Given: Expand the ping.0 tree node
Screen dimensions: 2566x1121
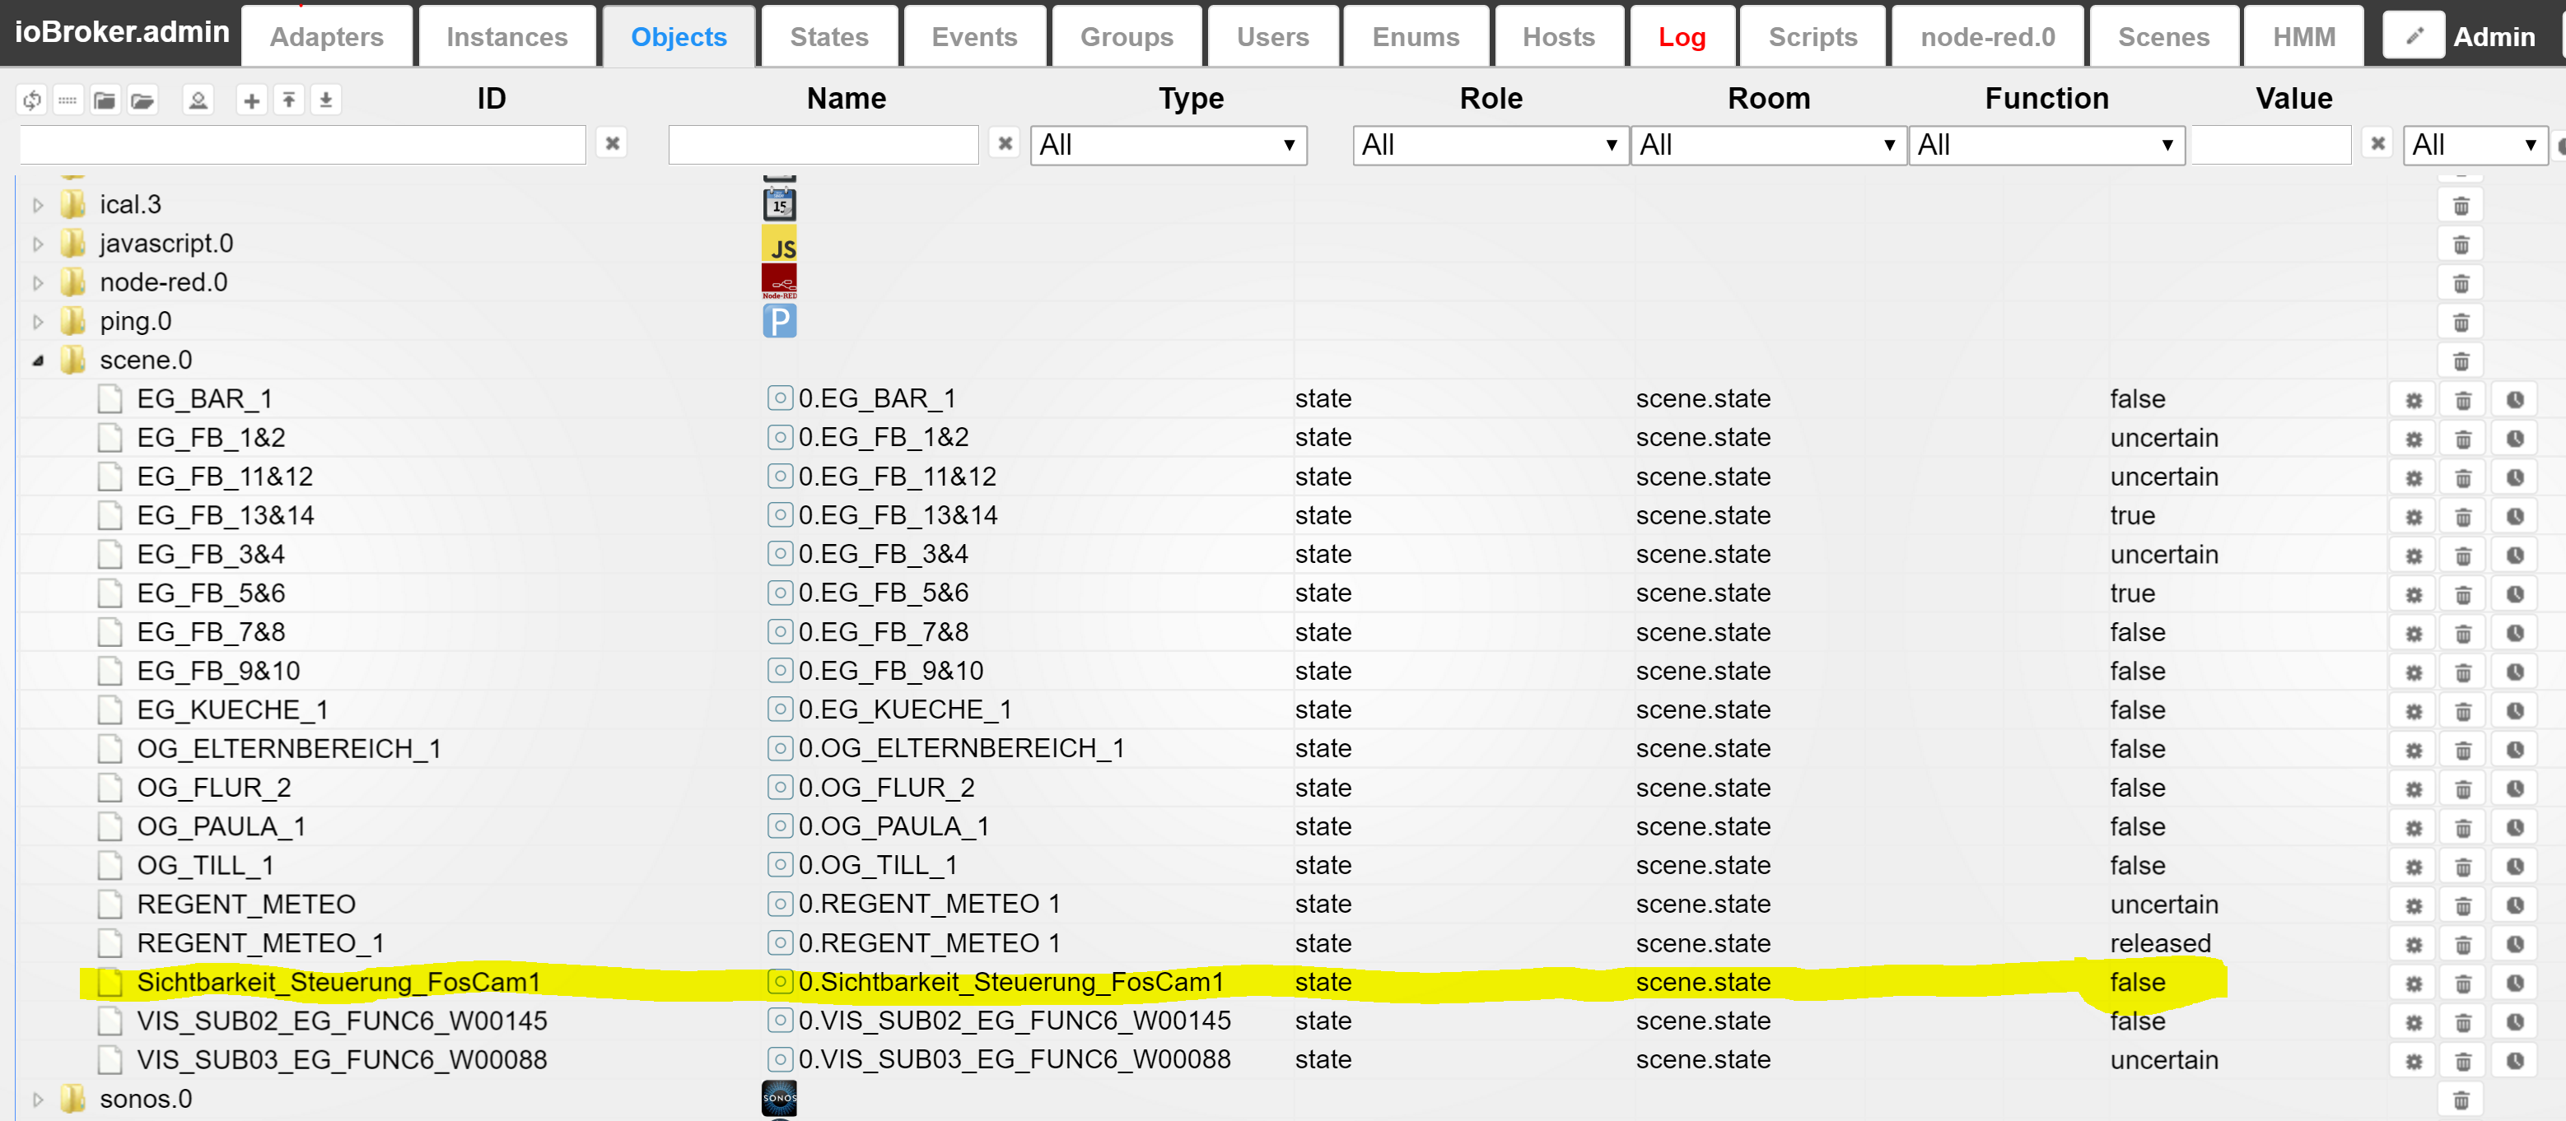Looking at the screenshot, I should [38, 322].
